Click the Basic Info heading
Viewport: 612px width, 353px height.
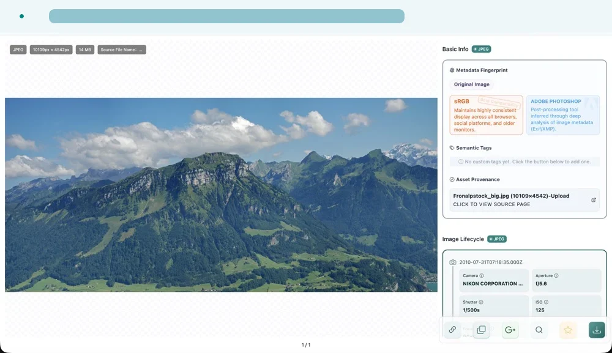(455, 49)
